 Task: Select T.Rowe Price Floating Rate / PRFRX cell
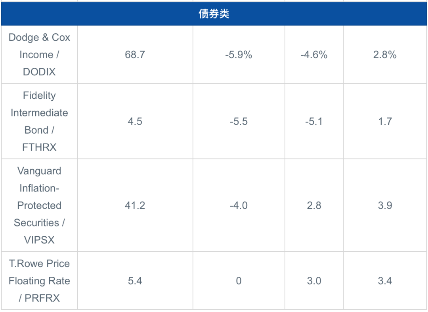(39, 281)
